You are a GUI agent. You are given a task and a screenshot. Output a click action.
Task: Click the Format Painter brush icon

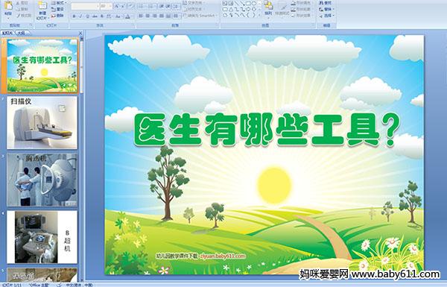[18, 16]
